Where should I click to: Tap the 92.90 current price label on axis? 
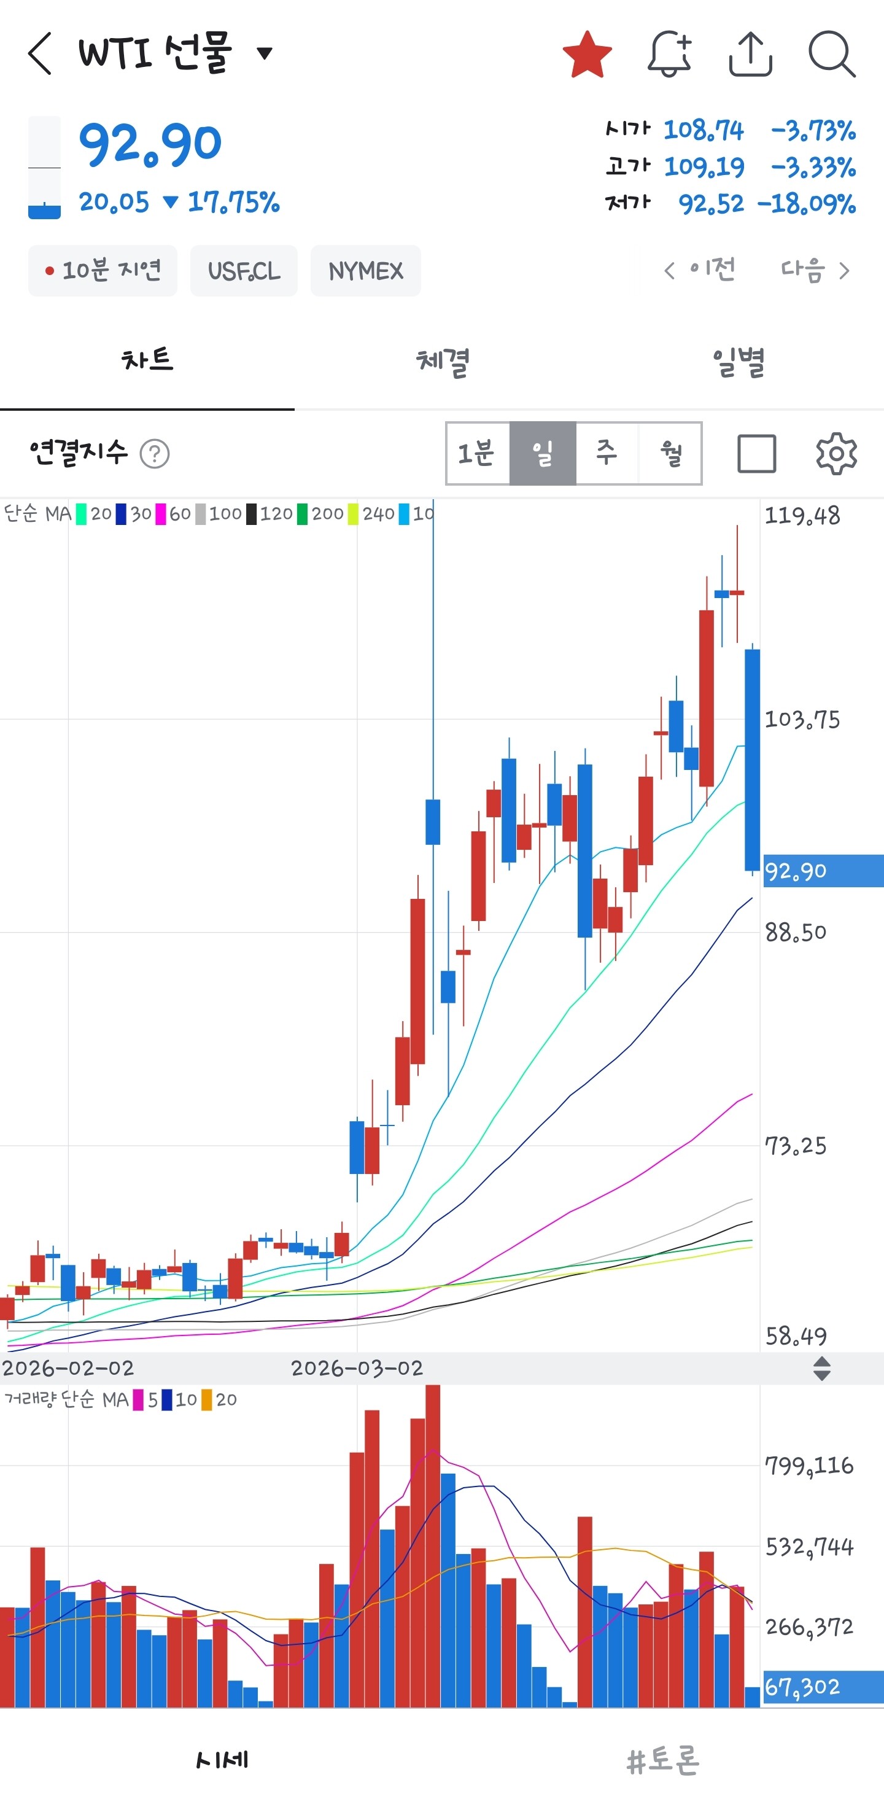823,871
